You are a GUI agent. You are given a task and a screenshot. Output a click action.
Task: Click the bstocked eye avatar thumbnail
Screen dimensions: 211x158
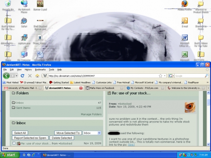coord(190,107)
